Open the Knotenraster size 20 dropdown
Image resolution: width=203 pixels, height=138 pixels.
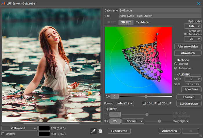(193, 39)
